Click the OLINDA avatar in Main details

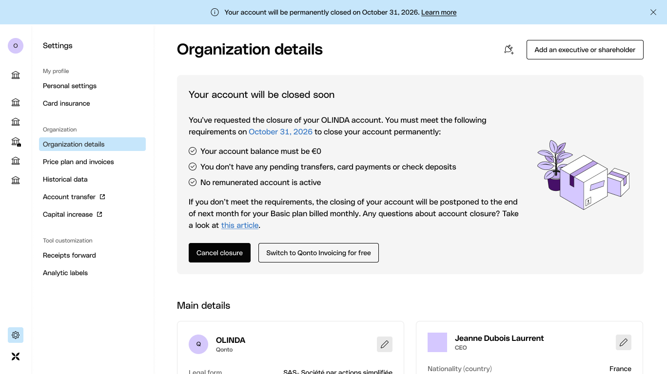[x=198, y=344]
